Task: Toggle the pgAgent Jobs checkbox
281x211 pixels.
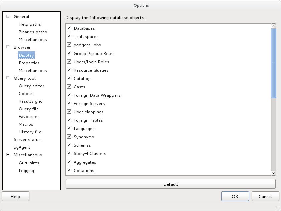Action: (x=69, y=45)
